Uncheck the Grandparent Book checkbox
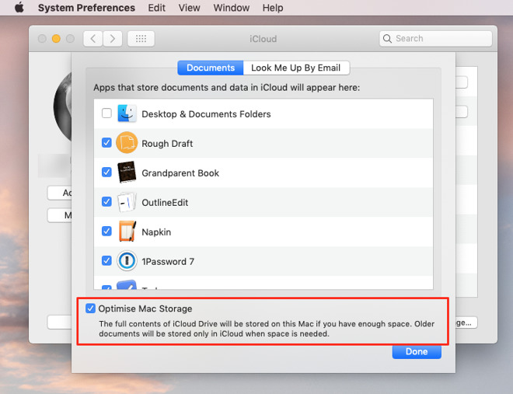Image resolution: width=513 pixels, height=394 pixels. (106, 172)
